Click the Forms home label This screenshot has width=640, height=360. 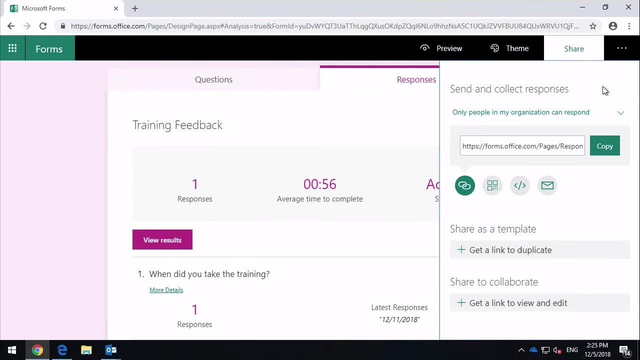[x=49, y=49]
